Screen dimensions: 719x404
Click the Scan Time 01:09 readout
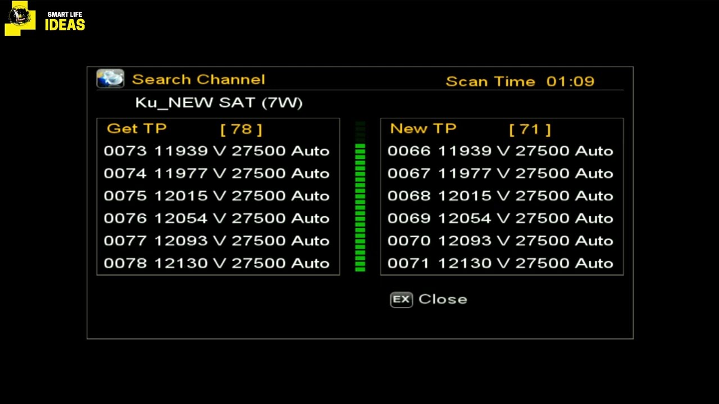520,81
